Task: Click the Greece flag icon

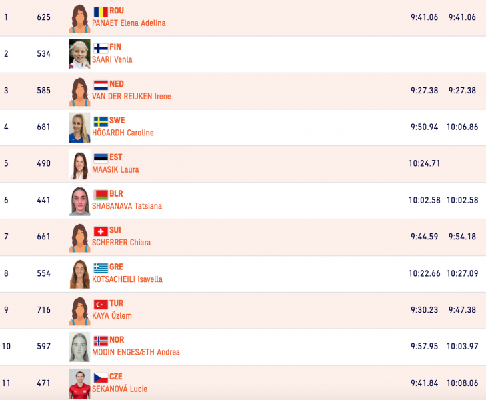Action: coord(101,268)
